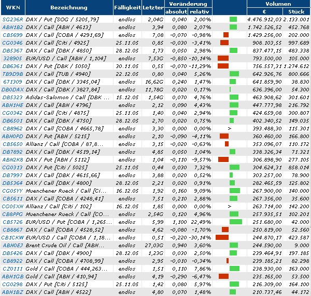Open WKN link CB5726

point(12,222)
